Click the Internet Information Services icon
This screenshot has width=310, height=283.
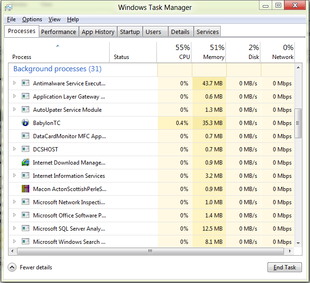coord(26,175)
